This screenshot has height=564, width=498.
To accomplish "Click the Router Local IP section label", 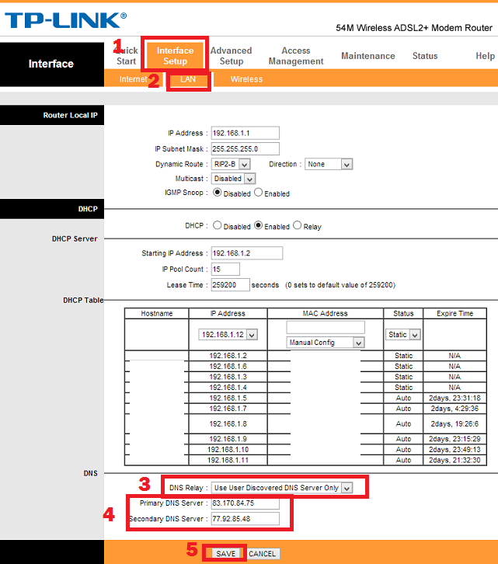I will (70, 115).
